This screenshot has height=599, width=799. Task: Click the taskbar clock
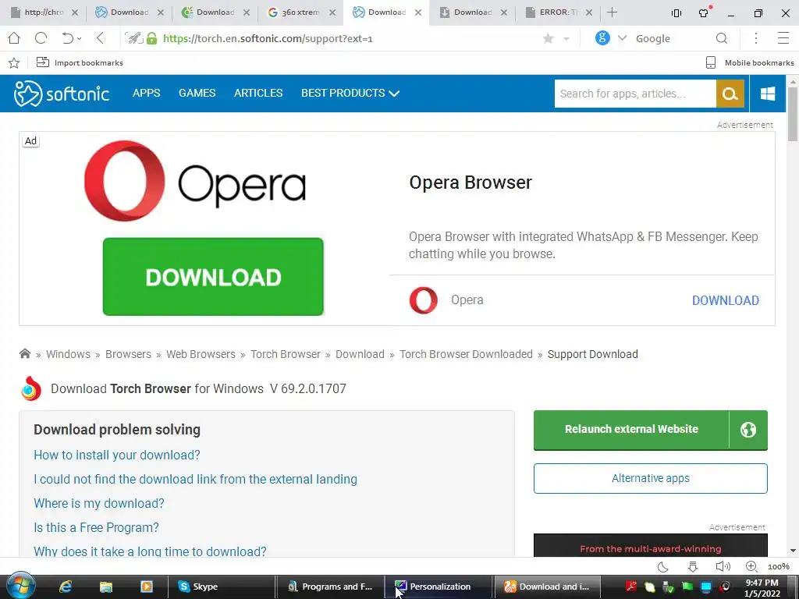pyautogui.click(x=762, y=588)
